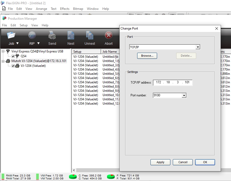Open FlexiSIGN Effects menu
The image size is (231, 181).
[x=65, y=9]
